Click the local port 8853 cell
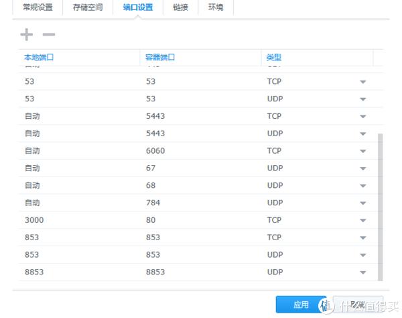The width and height of the screenshot is (402, 318). (34, 272)
